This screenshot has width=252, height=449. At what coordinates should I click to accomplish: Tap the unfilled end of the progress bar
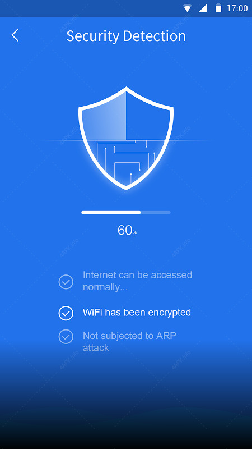(x=156, y=213)
